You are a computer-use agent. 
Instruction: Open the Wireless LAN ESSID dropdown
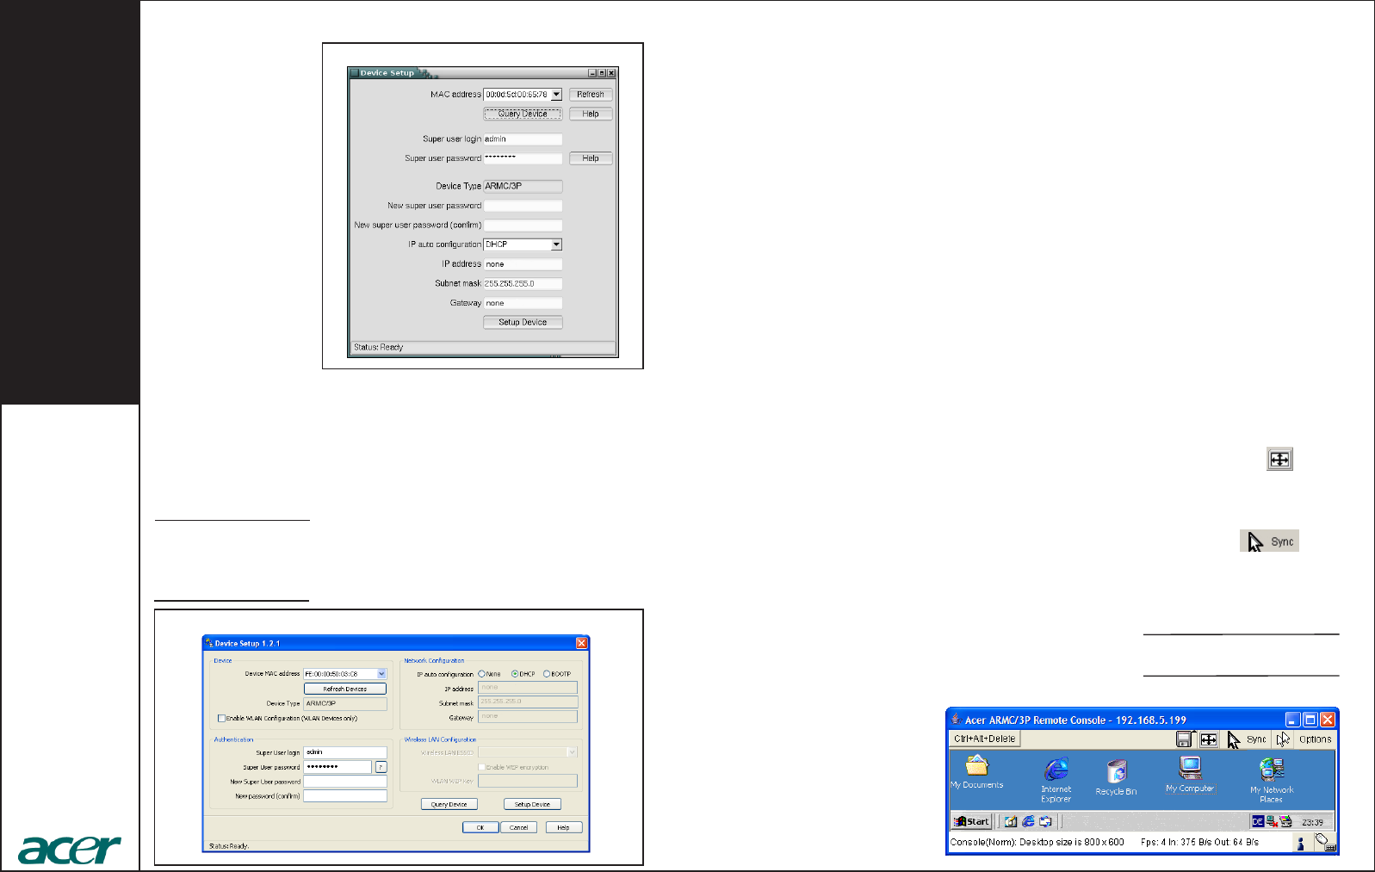[x=572, y=752]
